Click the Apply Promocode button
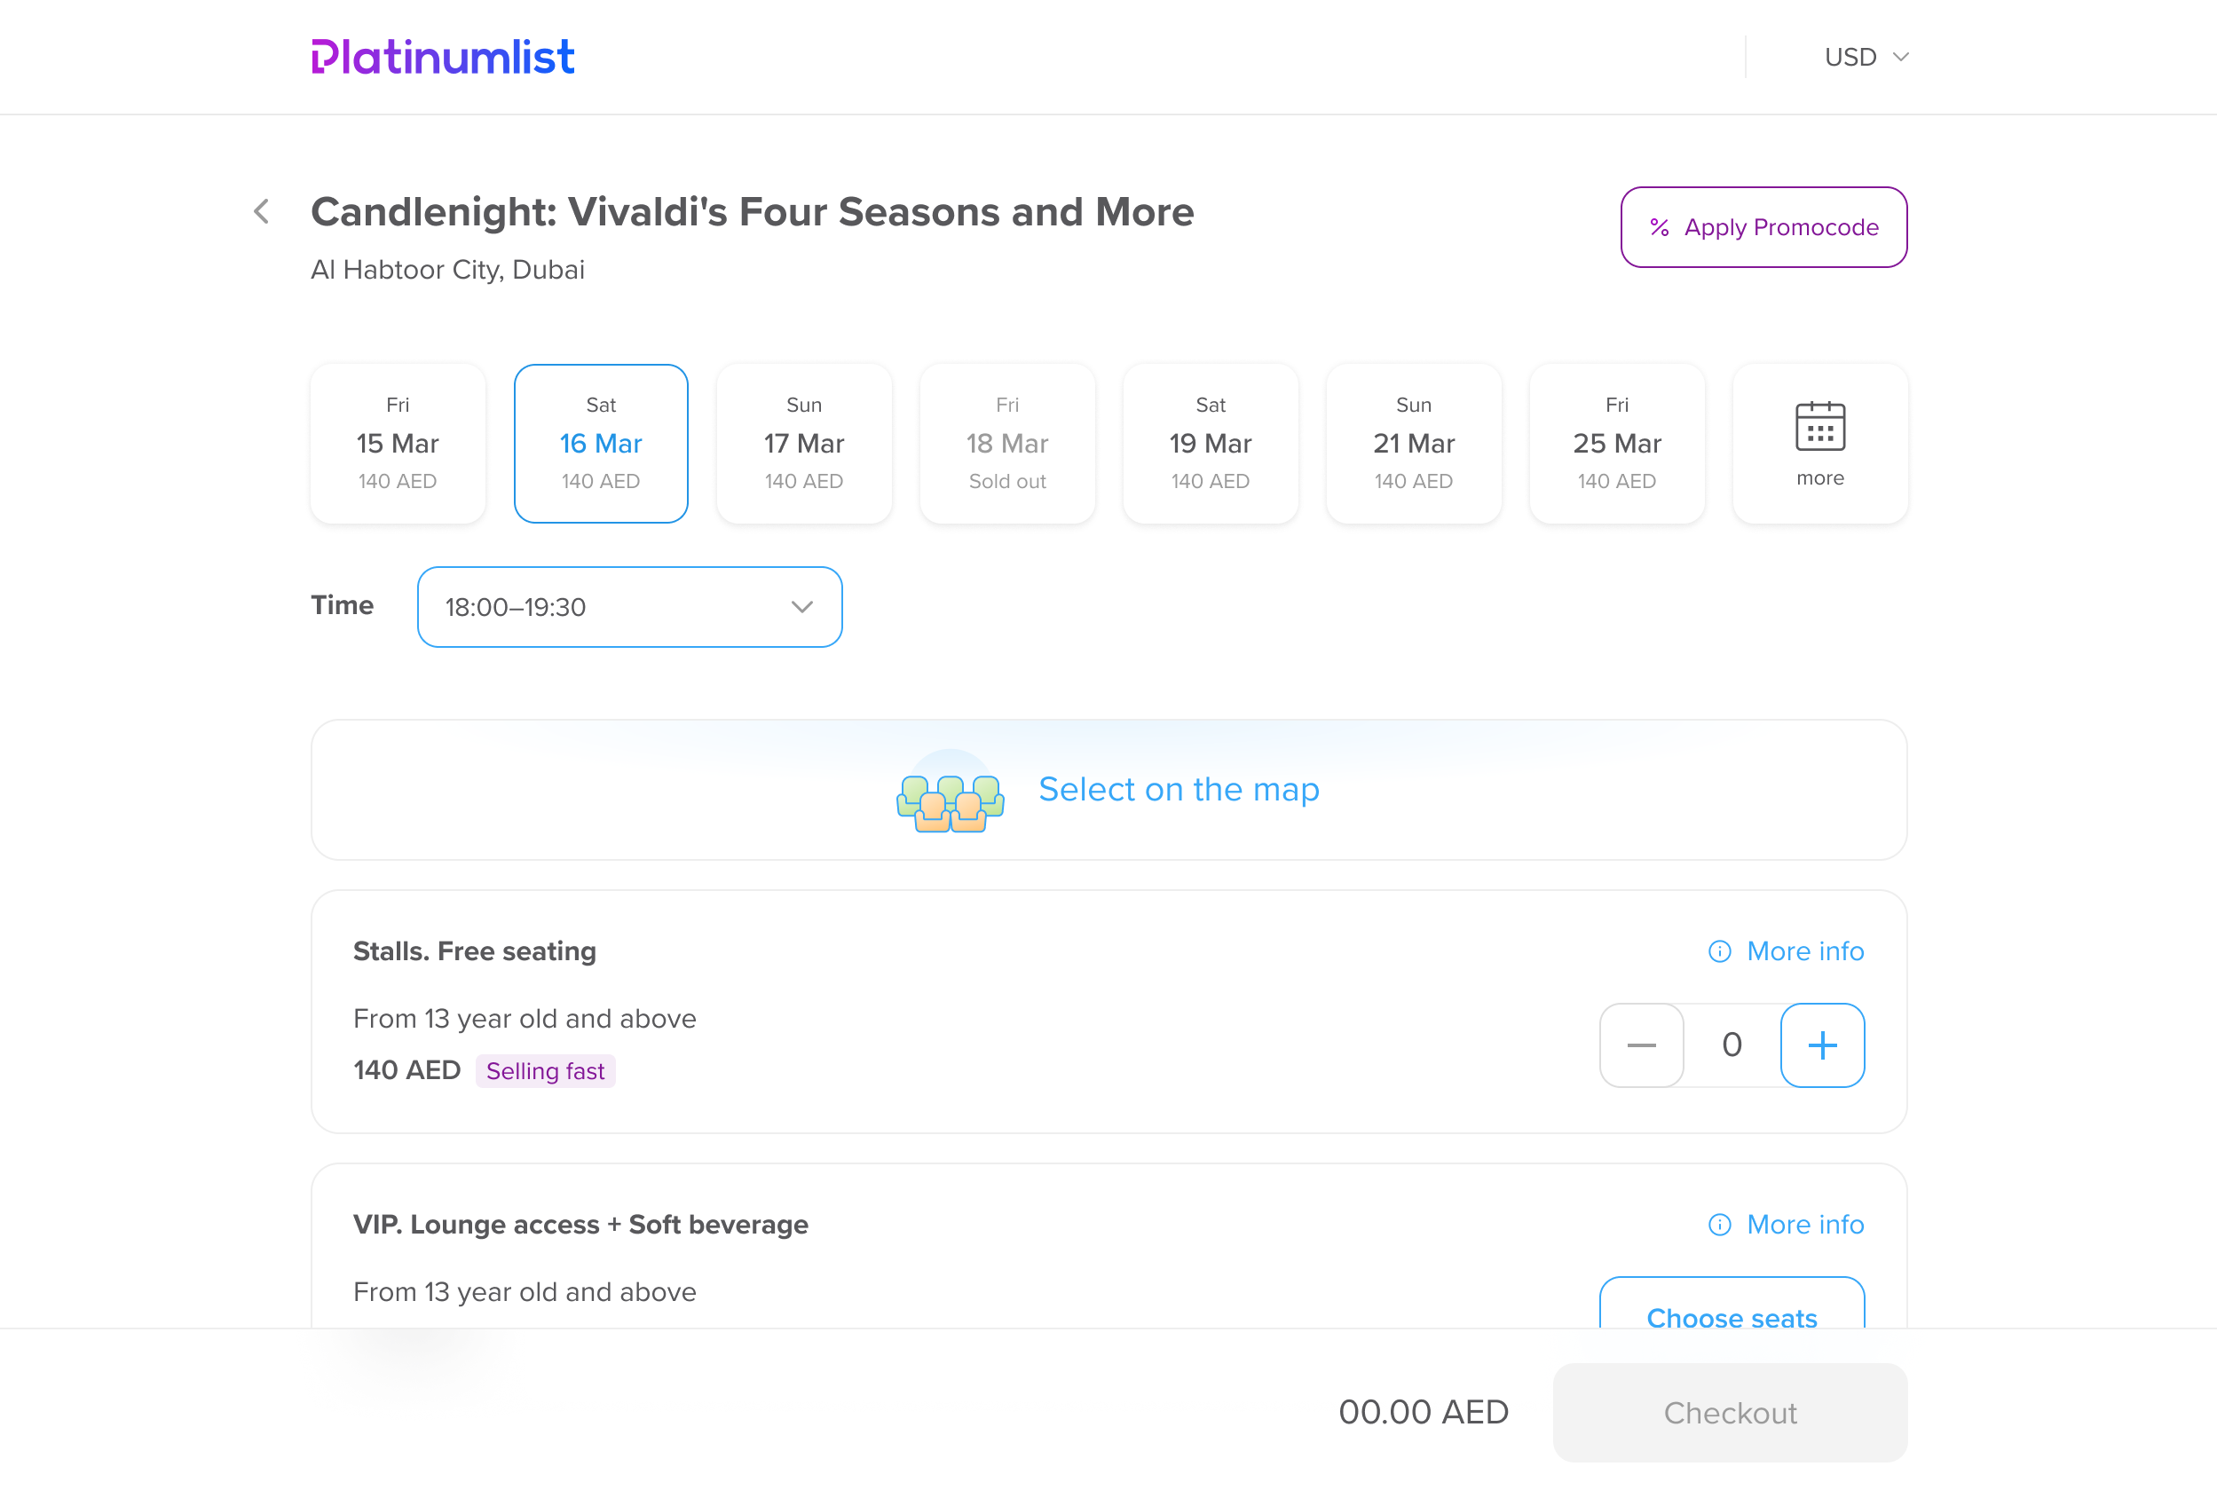Image resolution: width=2217 pixels, height=1498 pixels. [x=1763, y=227]
